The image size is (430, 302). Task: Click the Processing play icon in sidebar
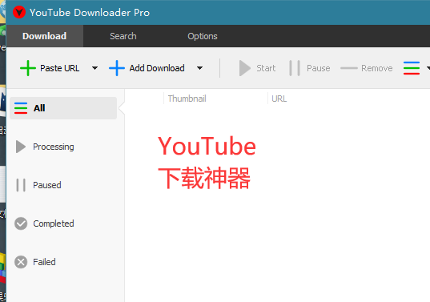[x=21, y=147]
